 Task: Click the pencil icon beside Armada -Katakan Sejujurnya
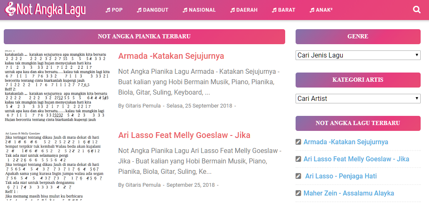point(298,142)
